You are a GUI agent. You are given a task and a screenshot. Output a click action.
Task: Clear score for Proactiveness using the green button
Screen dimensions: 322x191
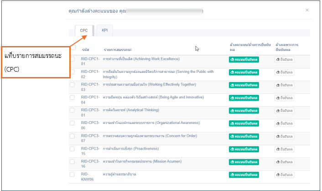[244, 149]
